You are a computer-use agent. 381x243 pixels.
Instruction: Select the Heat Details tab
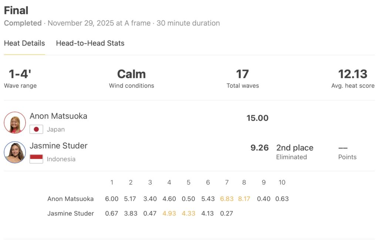point(24,43)
